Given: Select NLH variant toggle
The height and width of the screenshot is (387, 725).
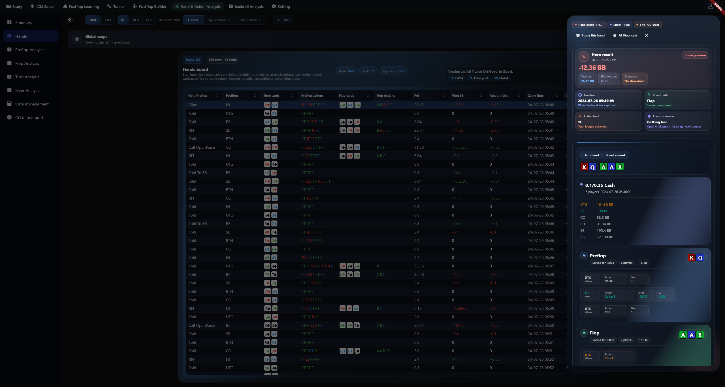Looking at the screenshot, I should (136, 20).
